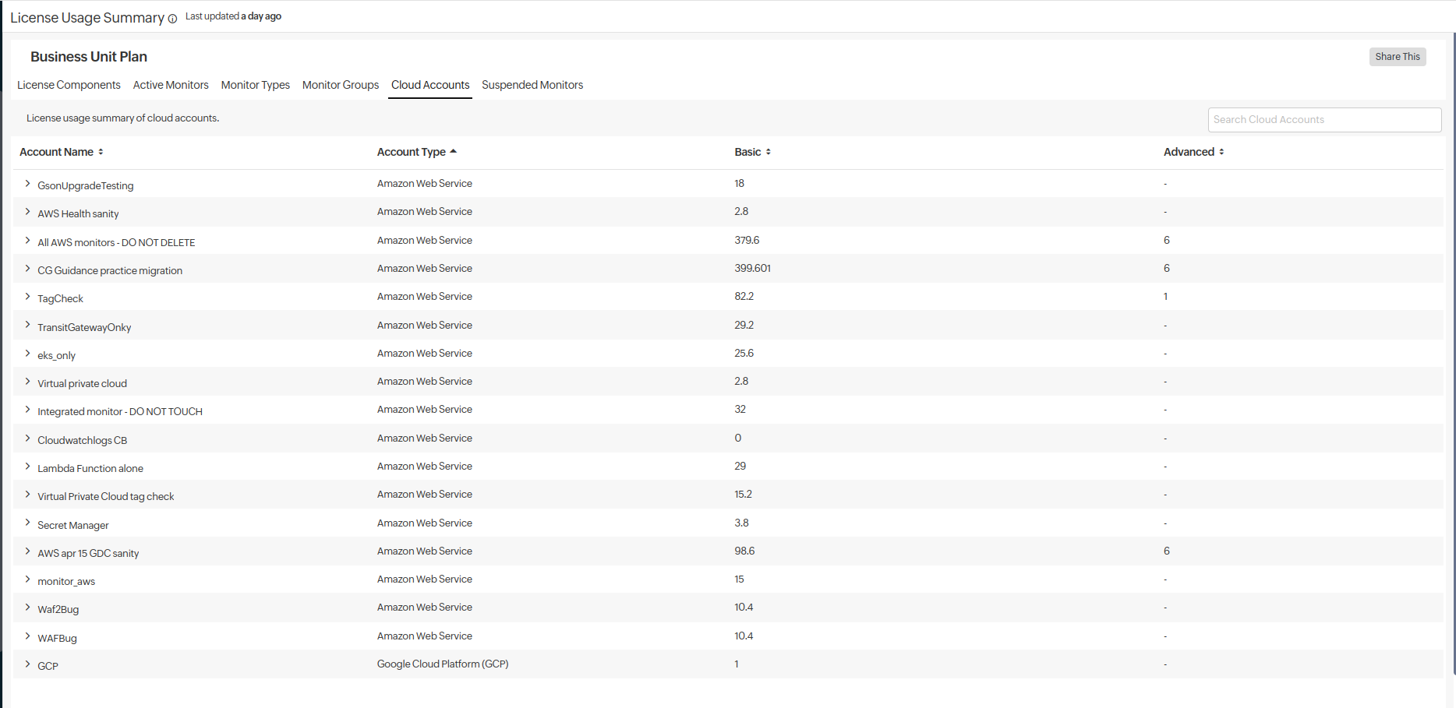1456x708 pixels.
Task: Expand the GsonUpgradeTesting account row
Action: click(27, 184)
